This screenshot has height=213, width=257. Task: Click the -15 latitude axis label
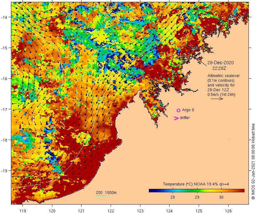click(x=4, y=48)
